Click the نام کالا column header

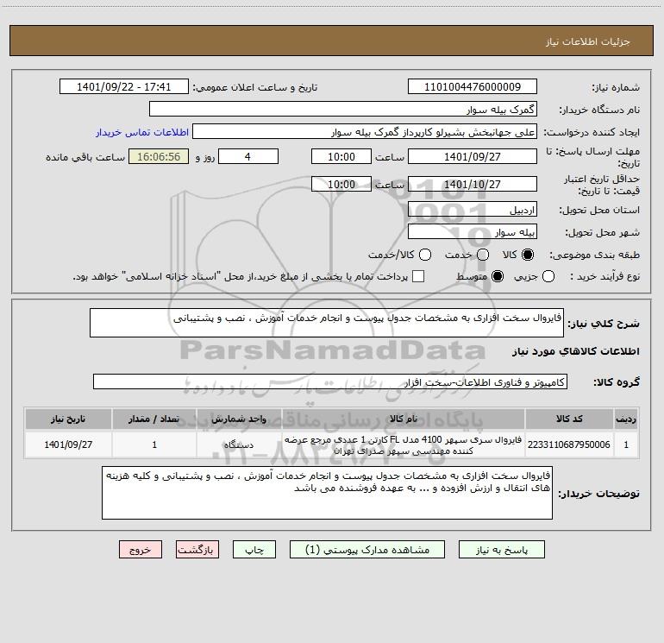[x=404, y=419]
